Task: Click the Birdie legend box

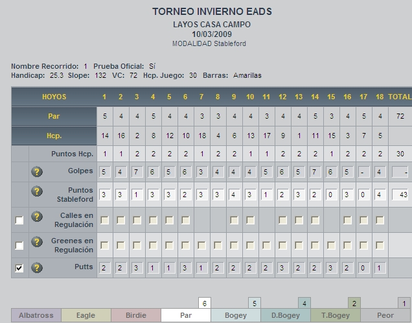Action: click(136, 315)
